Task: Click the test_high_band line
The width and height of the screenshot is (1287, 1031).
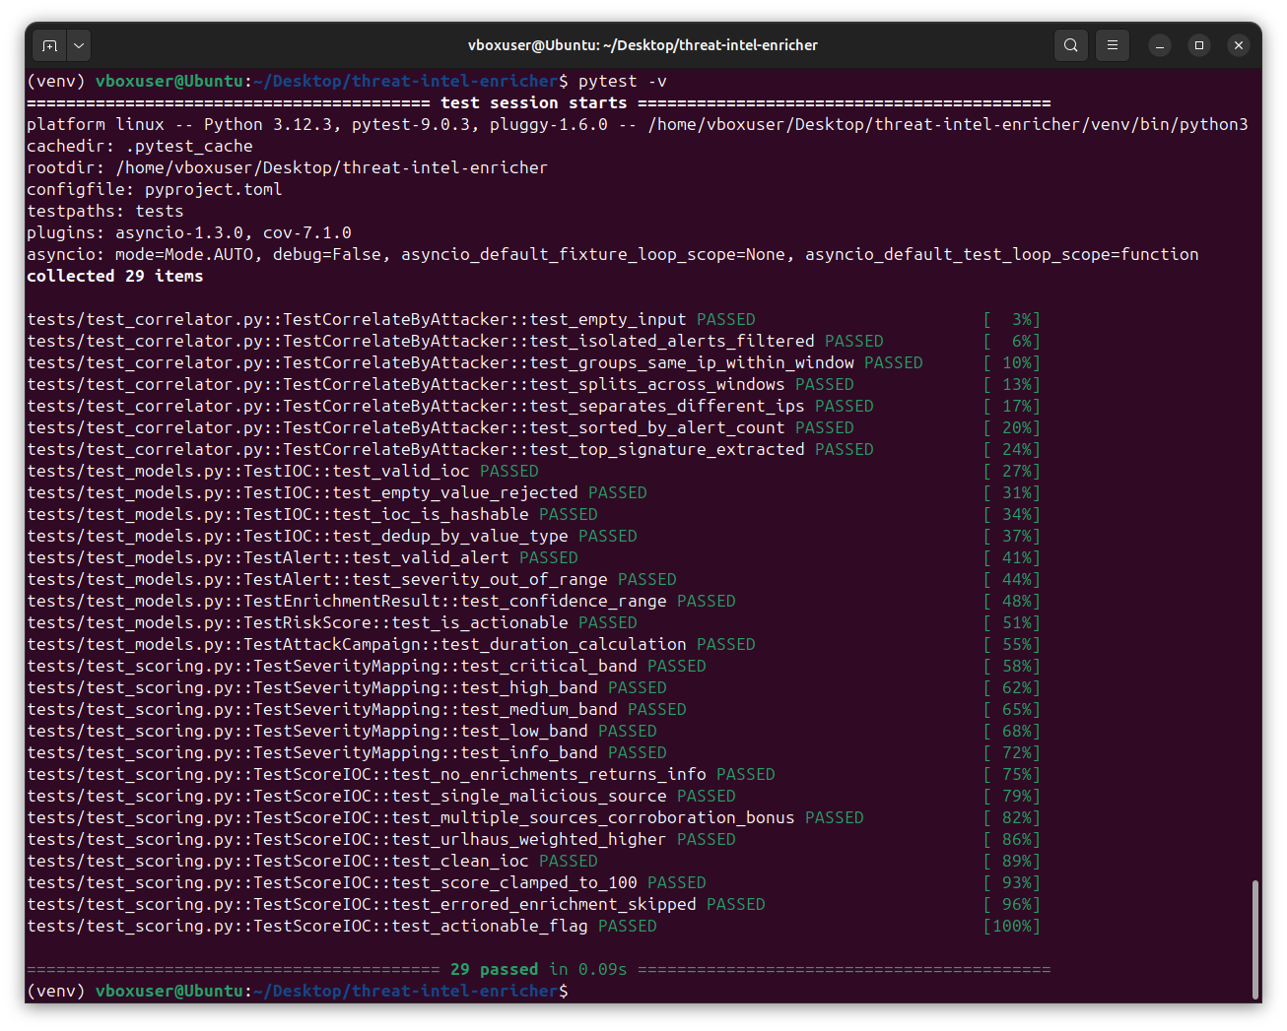Action: point(533,687)
